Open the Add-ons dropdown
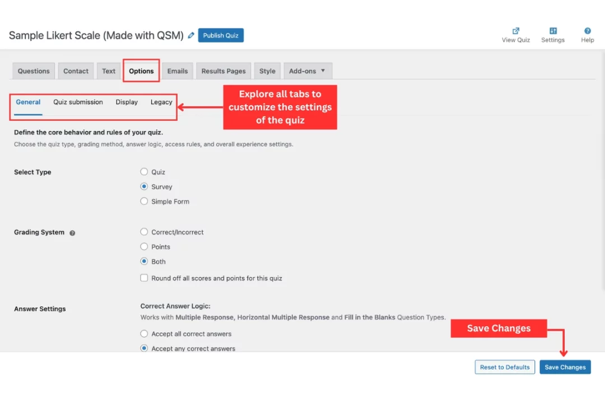 308,71
